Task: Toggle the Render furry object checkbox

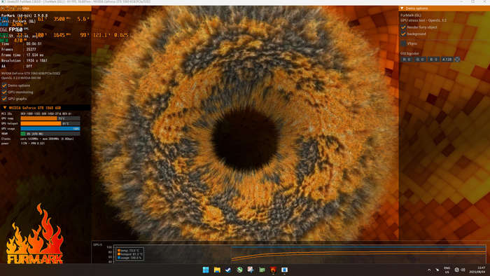Action: click(x=403, y=27)
